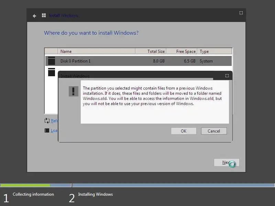The height and width of the screenshot is (206, 275).
Task: Click the System type cell
Action: [x=206, y=61]
